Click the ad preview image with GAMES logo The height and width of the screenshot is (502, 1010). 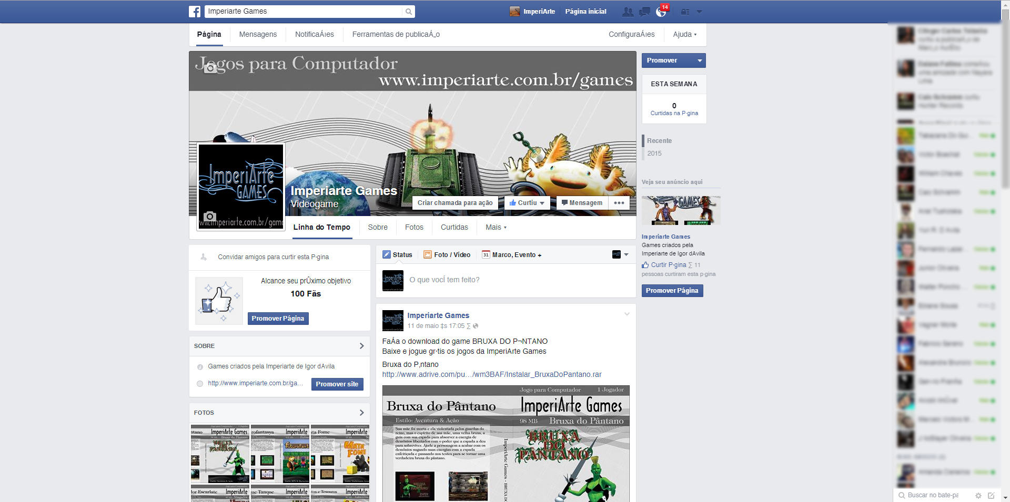click(681, 210)
